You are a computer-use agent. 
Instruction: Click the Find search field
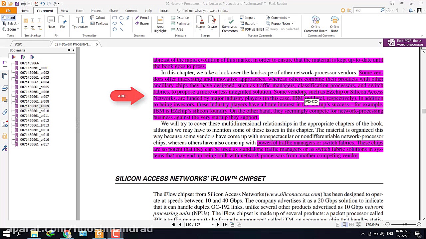pos(366,10)
